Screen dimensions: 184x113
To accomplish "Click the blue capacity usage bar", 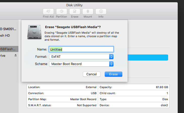I will click(x=148, y=58).
